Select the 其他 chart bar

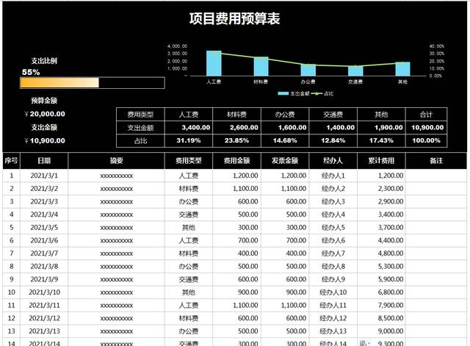402,68
